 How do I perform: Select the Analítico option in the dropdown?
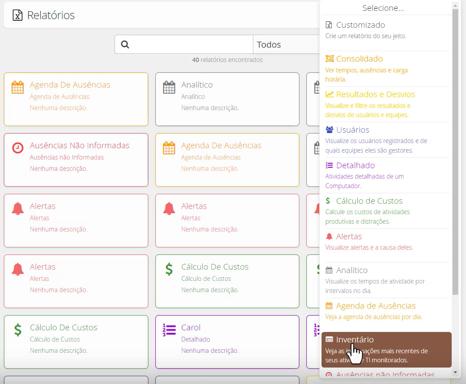[x=385, y=280]
